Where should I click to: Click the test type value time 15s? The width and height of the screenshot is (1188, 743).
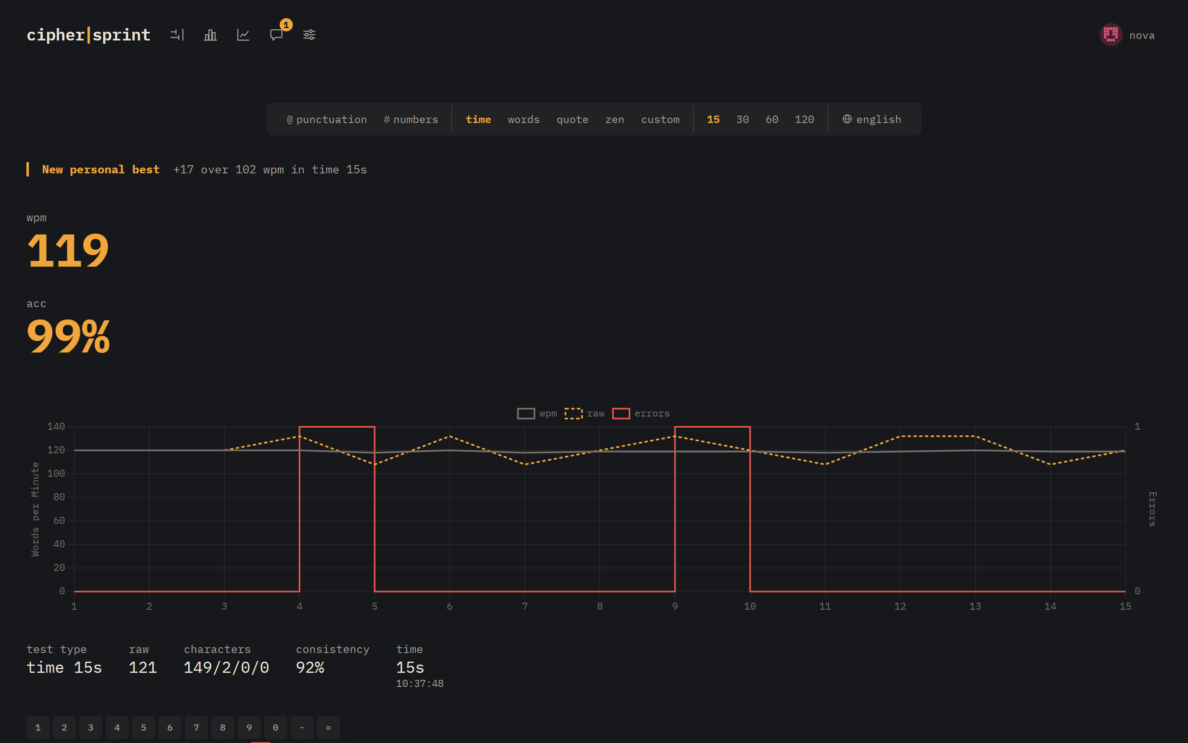(x=64, y=667)
